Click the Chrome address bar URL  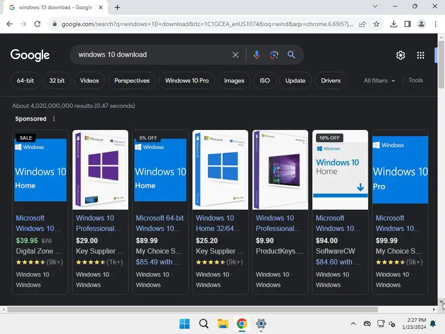[x=207, y=24]
